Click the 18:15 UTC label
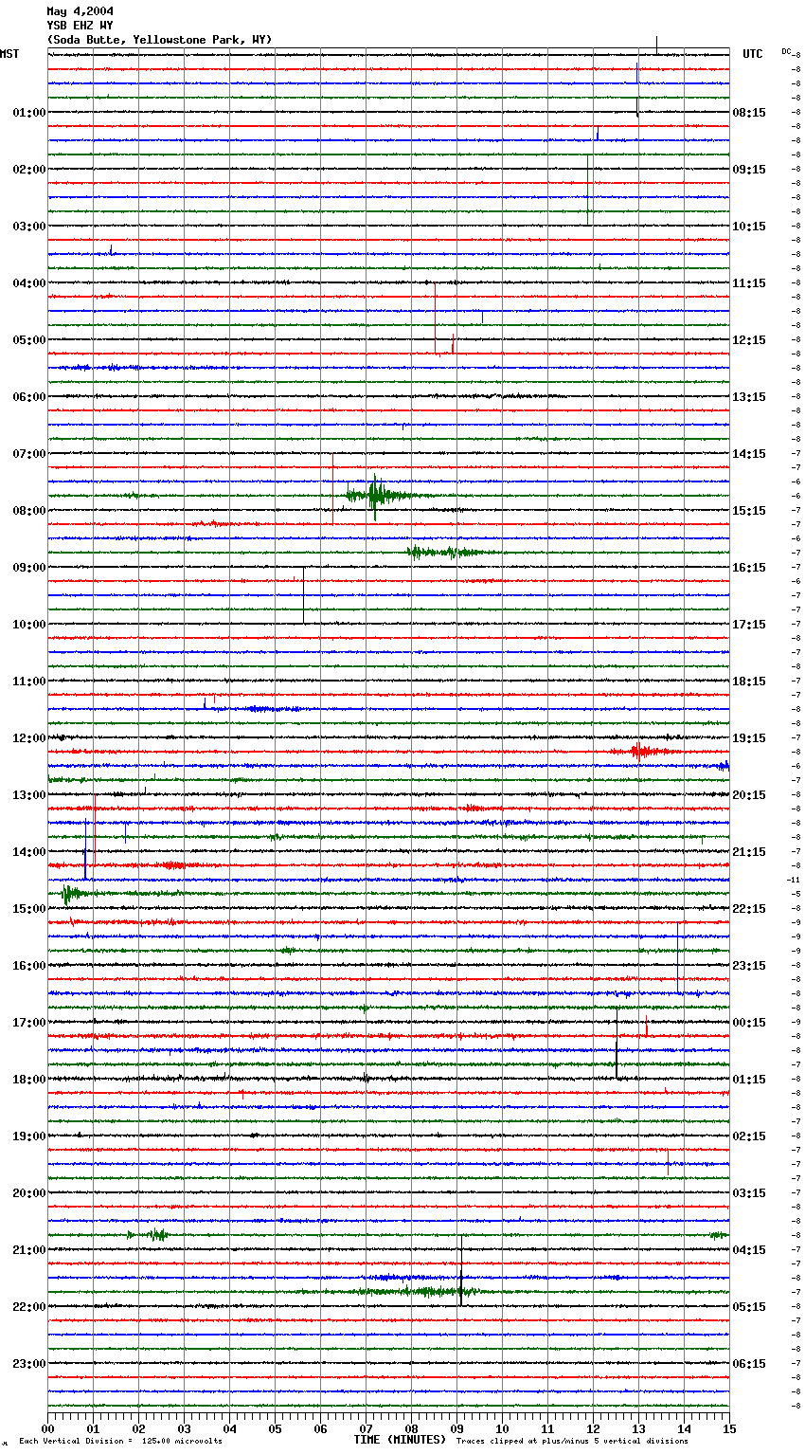 [749, 682]
